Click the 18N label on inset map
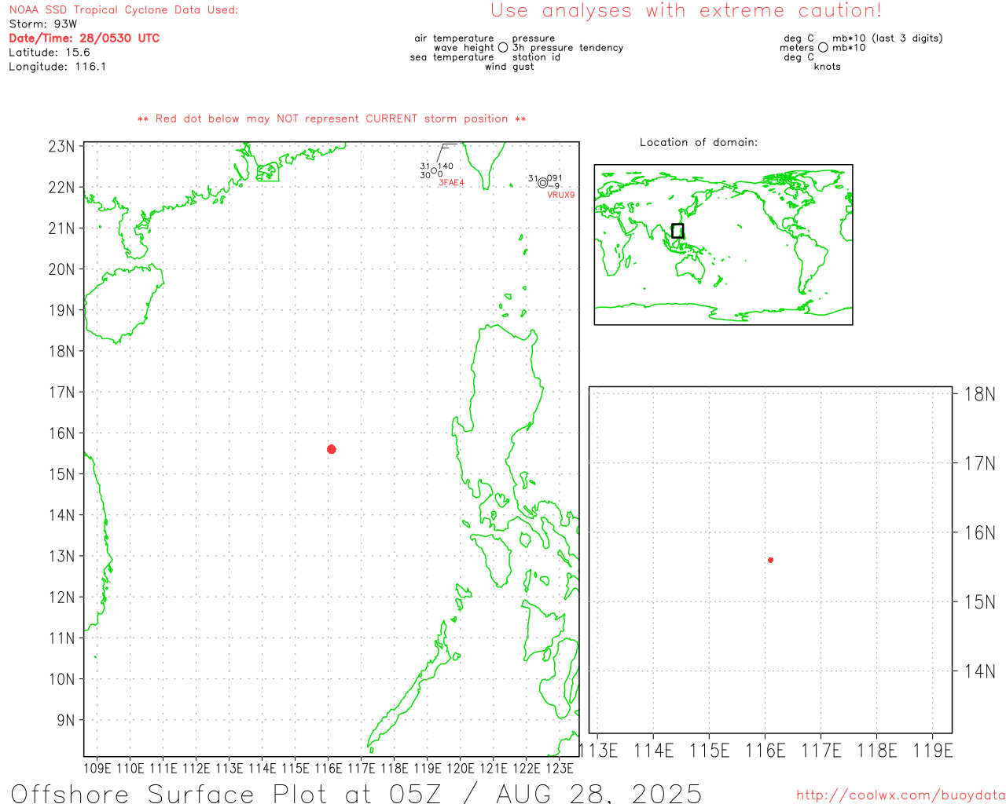Screen dimensions: 1006x804 [980, 394]
